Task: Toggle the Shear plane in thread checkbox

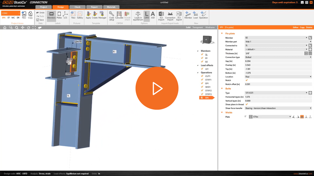Action: click(x=246, y=105)
